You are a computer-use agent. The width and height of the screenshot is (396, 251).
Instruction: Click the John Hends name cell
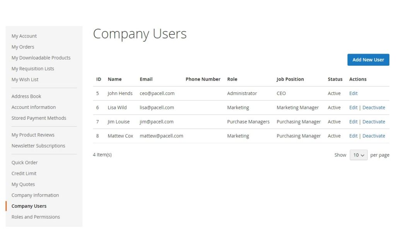(x=120, y=93)
